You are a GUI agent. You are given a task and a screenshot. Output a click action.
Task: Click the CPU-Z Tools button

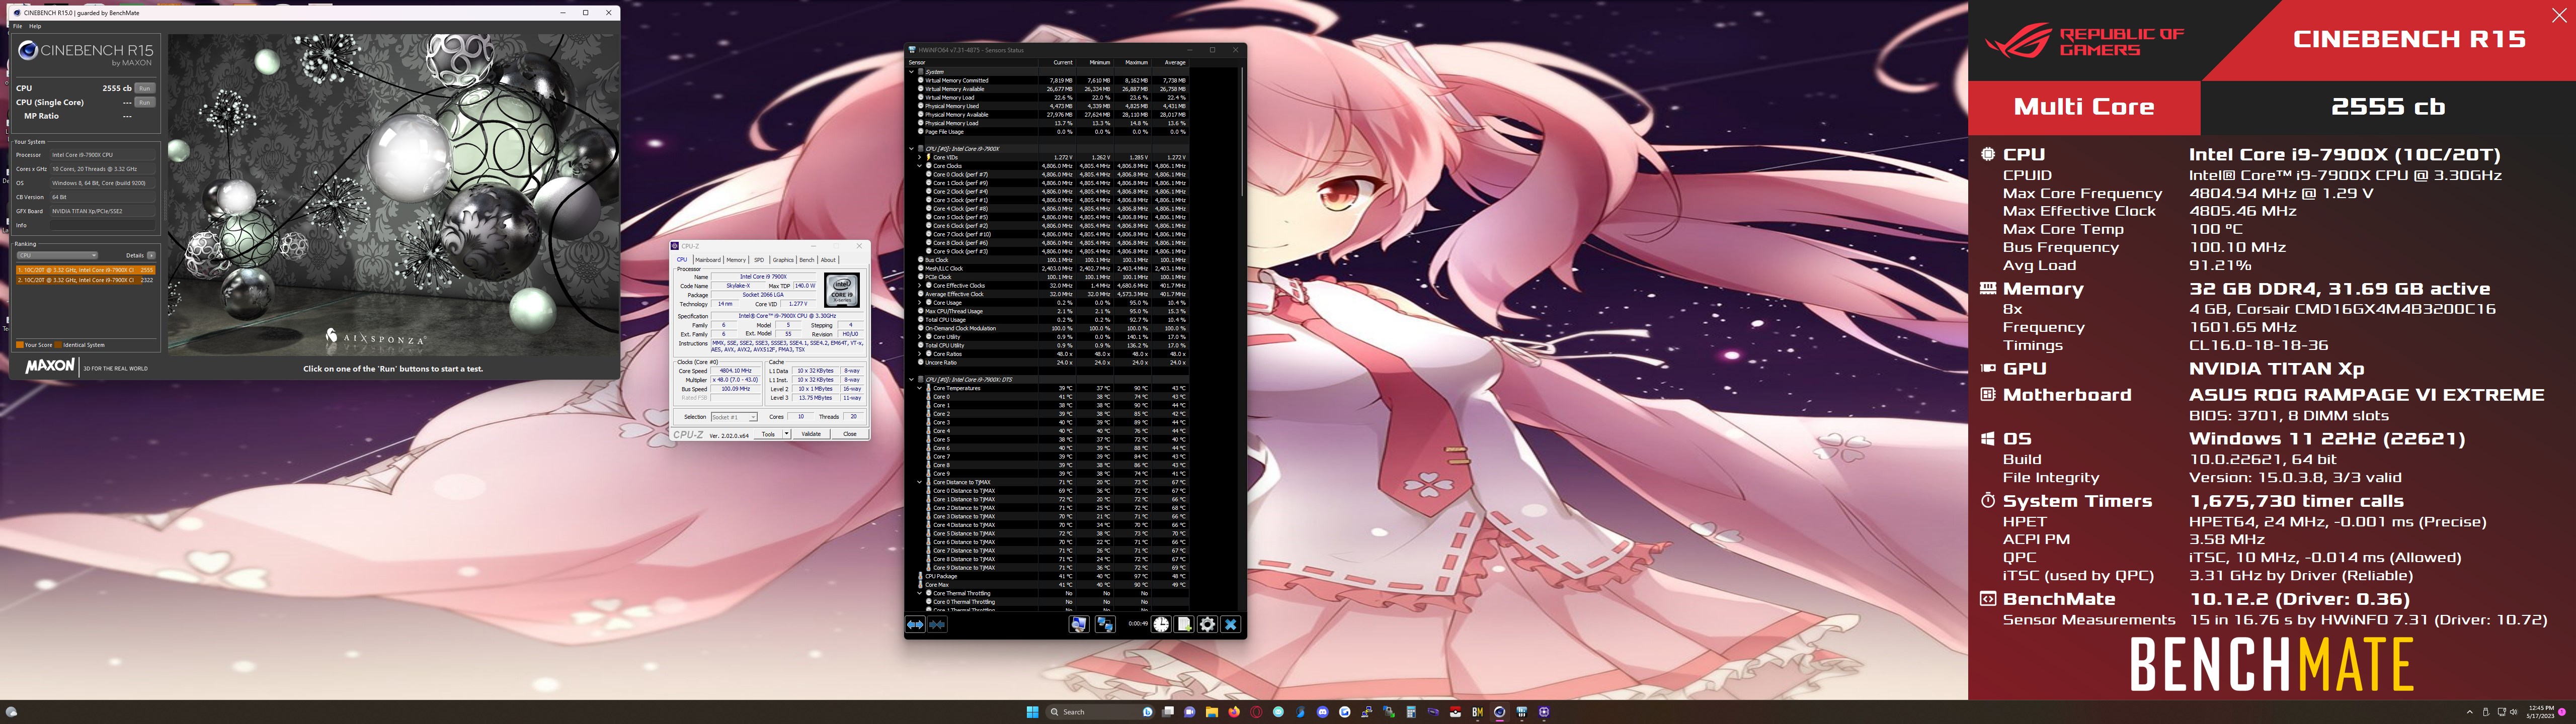pos(768,434)
